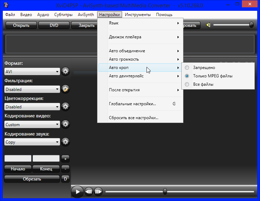Click the Открыть button
260x201 pixels.
click(x=21, y=25)
